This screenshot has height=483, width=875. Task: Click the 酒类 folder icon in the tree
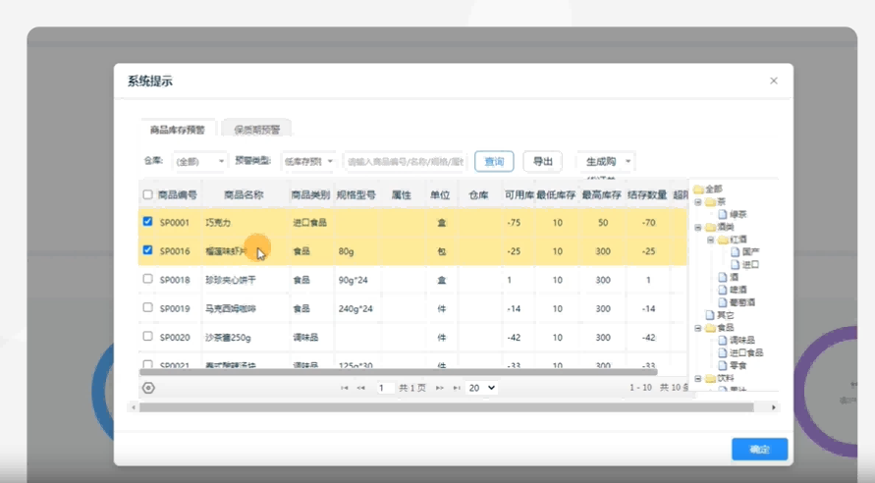coord(710,227)
